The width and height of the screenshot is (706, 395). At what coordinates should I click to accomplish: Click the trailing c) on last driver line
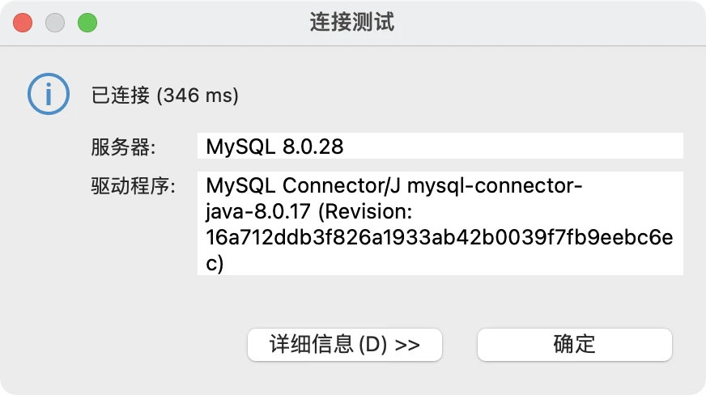pos(215,264)
